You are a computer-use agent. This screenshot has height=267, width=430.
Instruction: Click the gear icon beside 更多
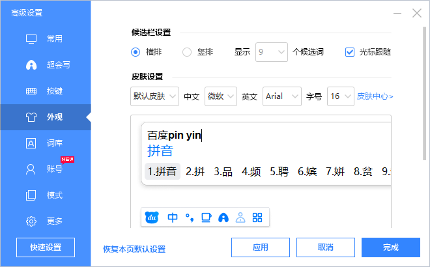click(x=31, y=221)
